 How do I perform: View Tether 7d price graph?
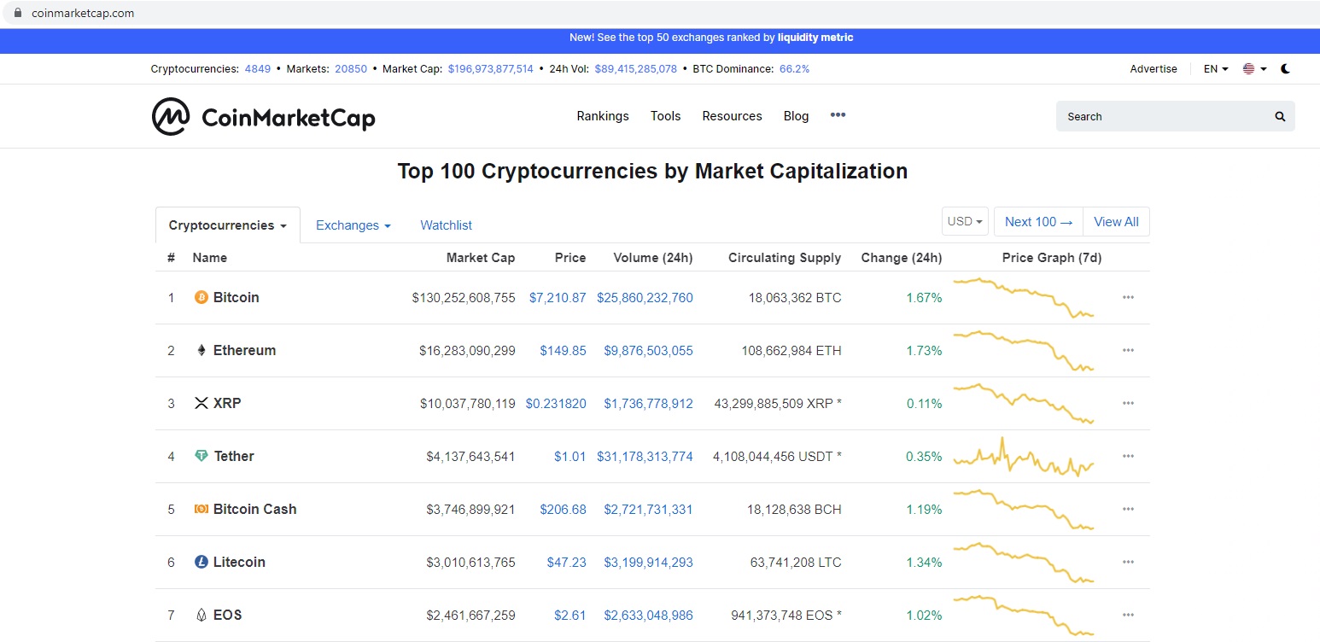(x=1024, y=456)
